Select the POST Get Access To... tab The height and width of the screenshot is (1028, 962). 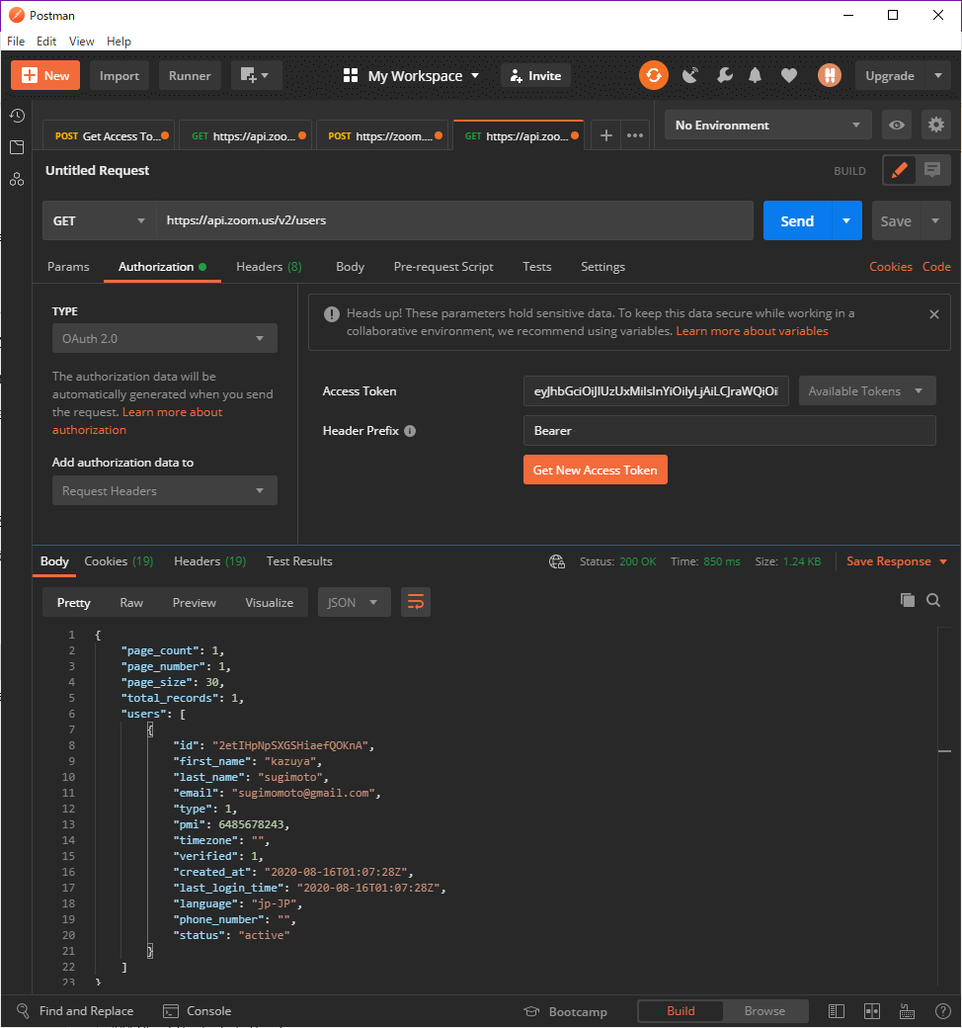click(x=109, y=135)
